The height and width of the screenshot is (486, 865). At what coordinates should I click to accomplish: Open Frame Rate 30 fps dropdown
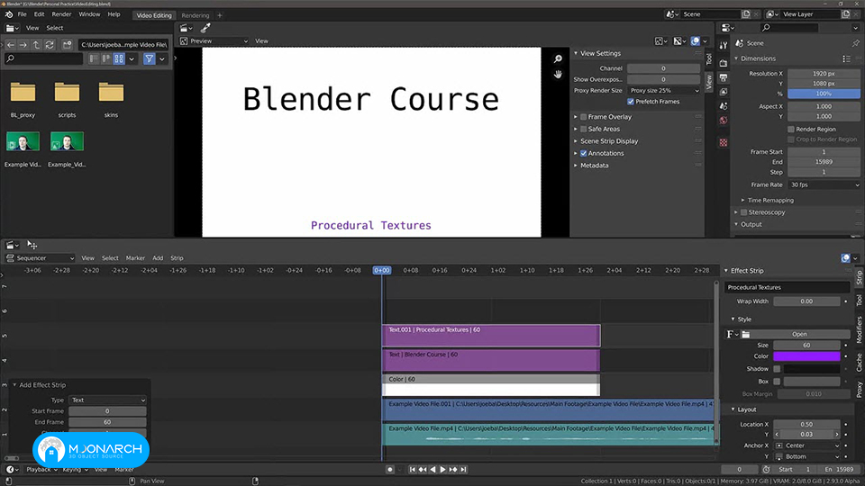tap(824, 184)
